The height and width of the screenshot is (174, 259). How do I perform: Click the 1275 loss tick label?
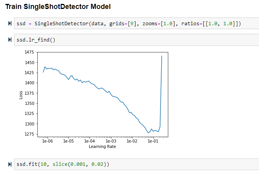29,134
